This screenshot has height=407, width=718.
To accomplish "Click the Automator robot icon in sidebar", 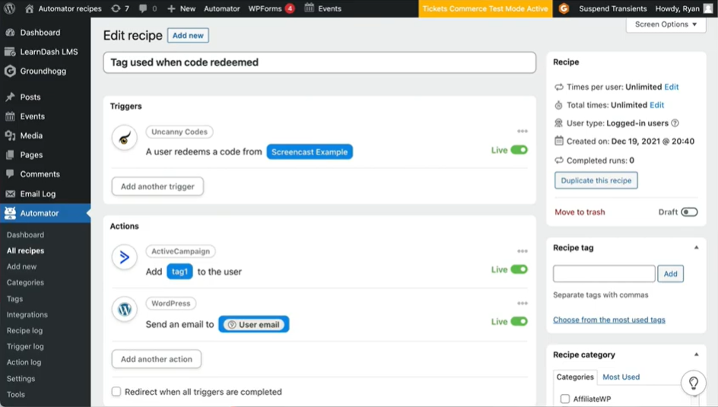I will 10,213.
